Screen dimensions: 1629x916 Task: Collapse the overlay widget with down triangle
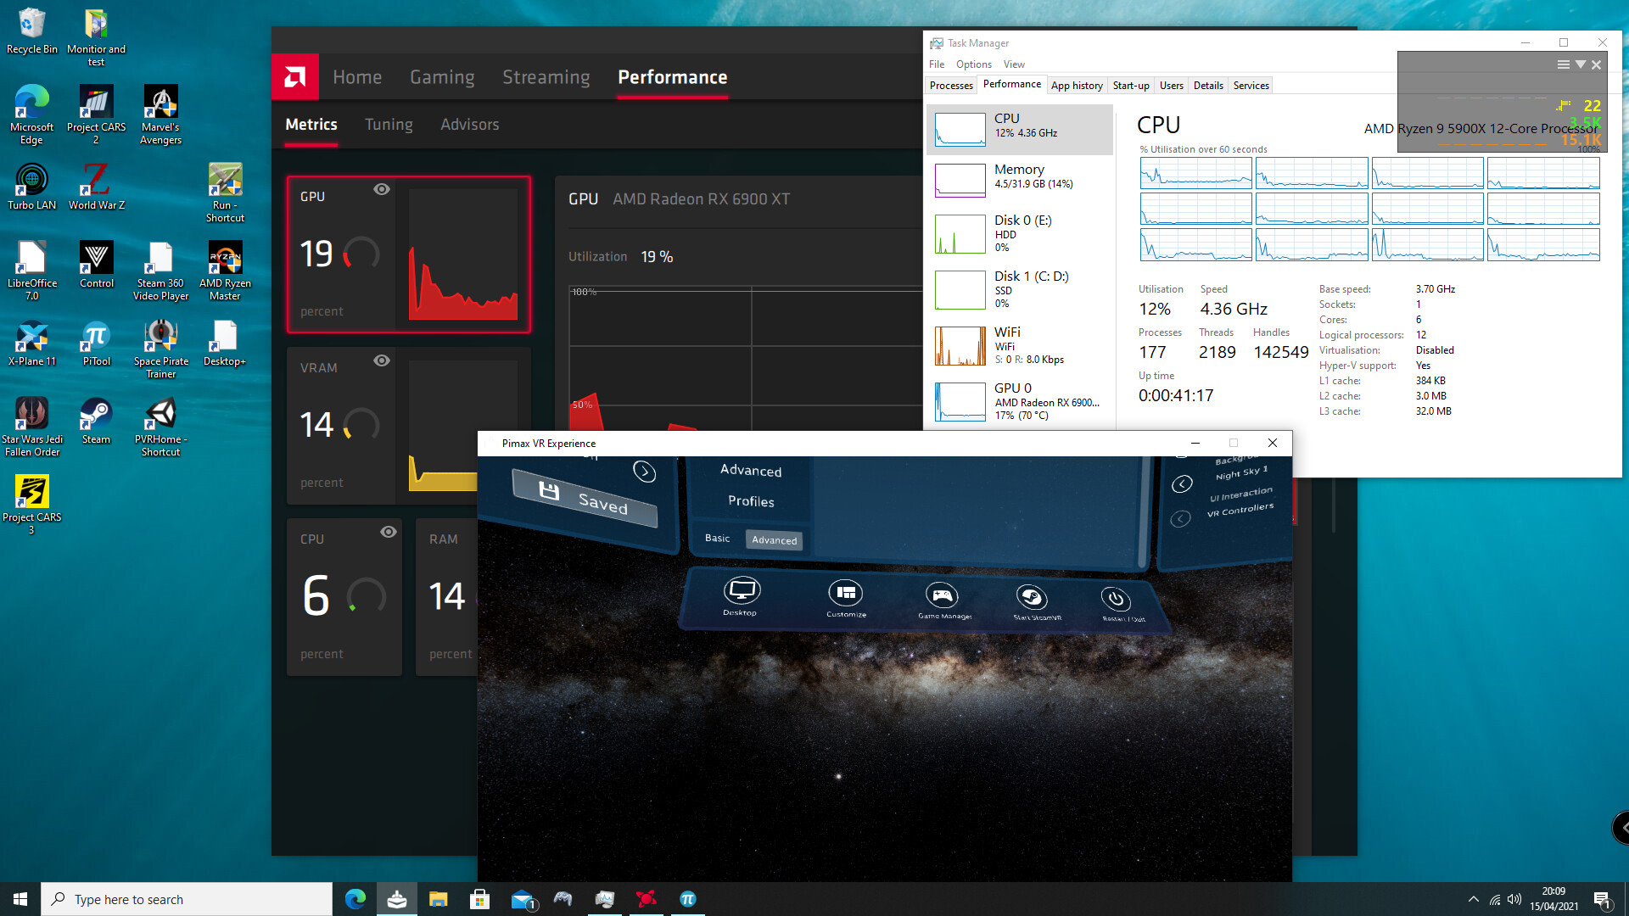1580,64
